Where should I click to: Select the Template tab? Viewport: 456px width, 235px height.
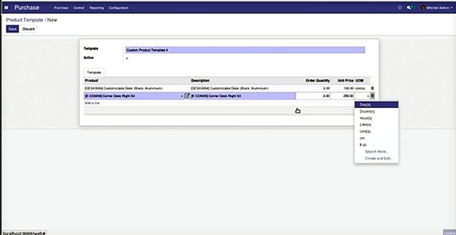point(94,72)
